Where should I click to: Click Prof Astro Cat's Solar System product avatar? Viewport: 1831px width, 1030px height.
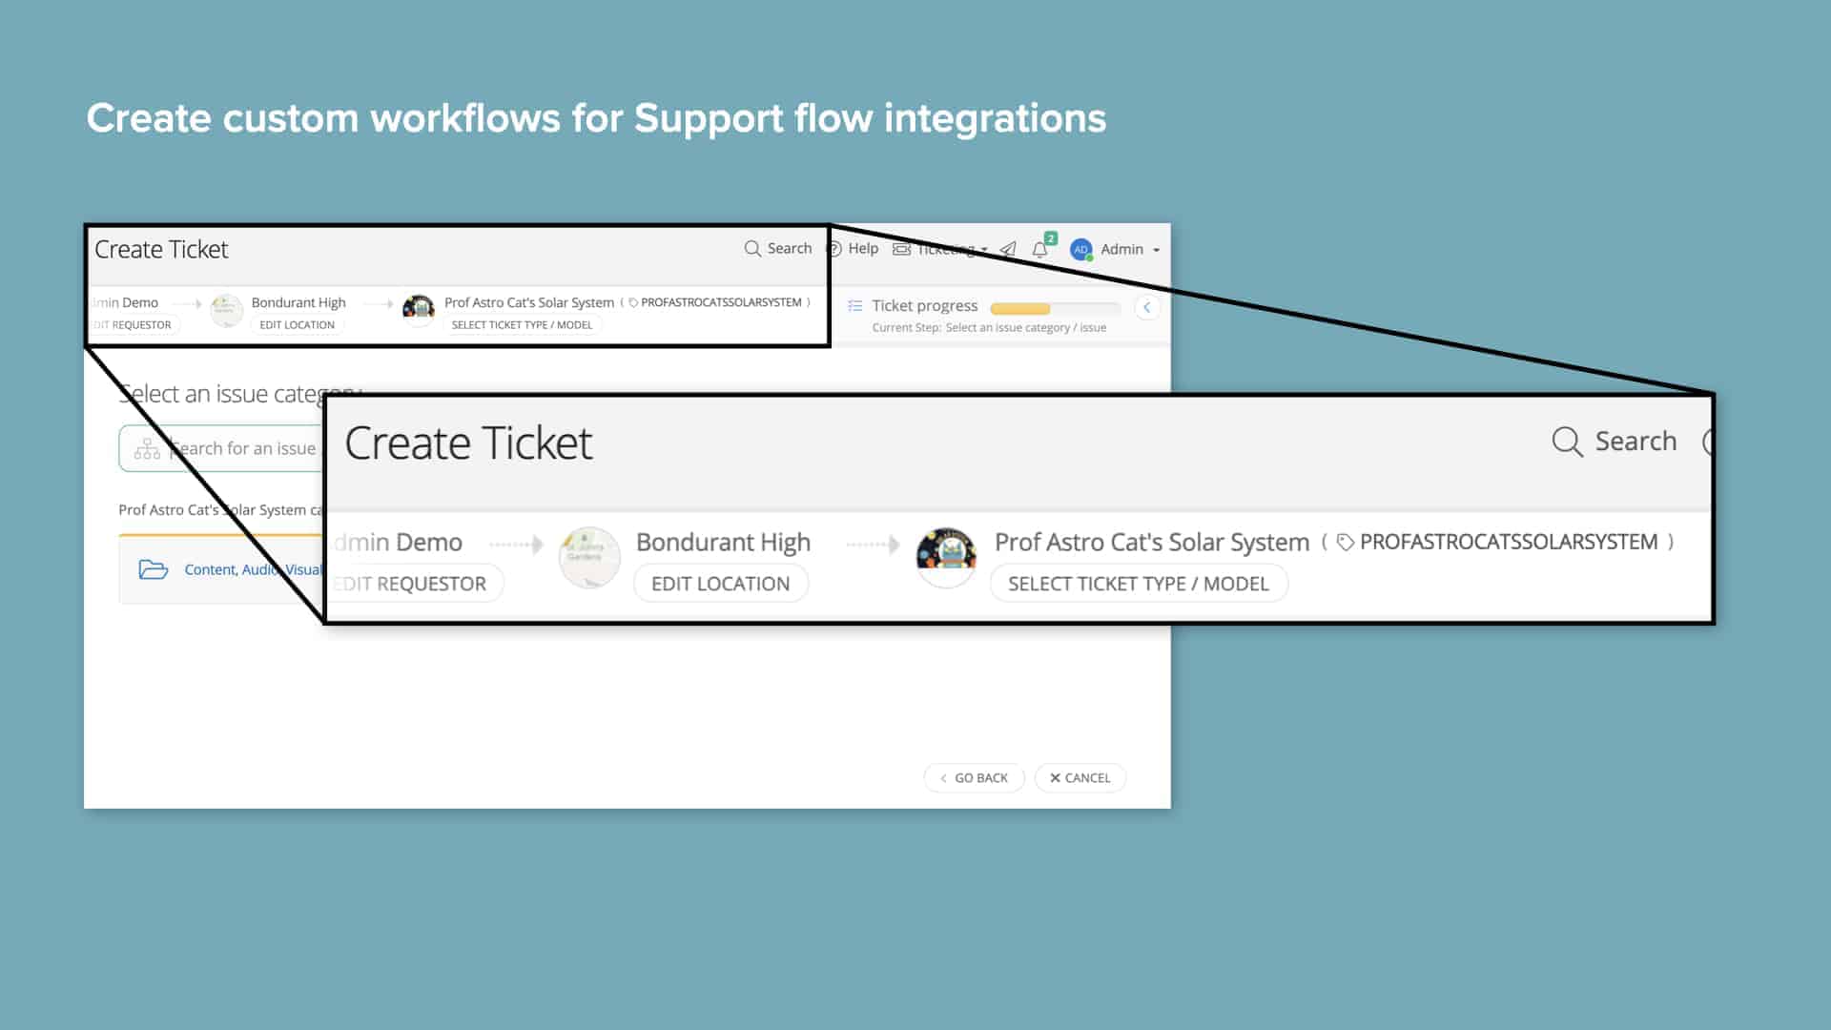coord(945,557)
